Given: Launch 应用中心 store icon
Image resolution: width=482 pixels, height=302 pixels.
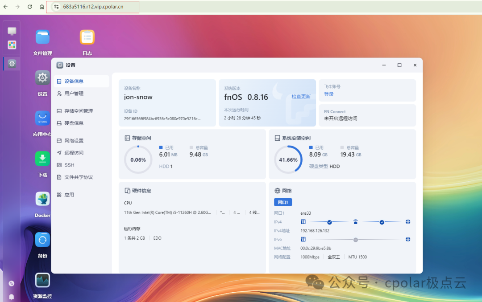Looking at the screenshot, I should click(42, 118).
